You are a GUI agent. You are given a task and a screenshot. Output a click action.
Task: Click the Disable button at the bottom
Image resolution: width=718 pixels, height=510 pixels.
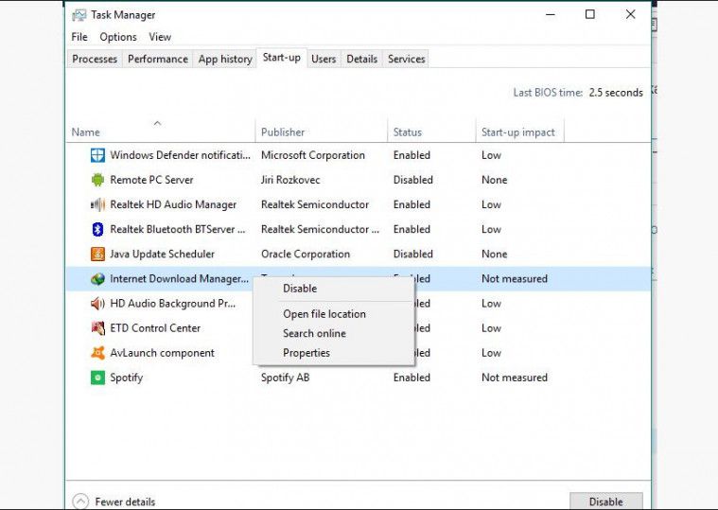point(605,501)
